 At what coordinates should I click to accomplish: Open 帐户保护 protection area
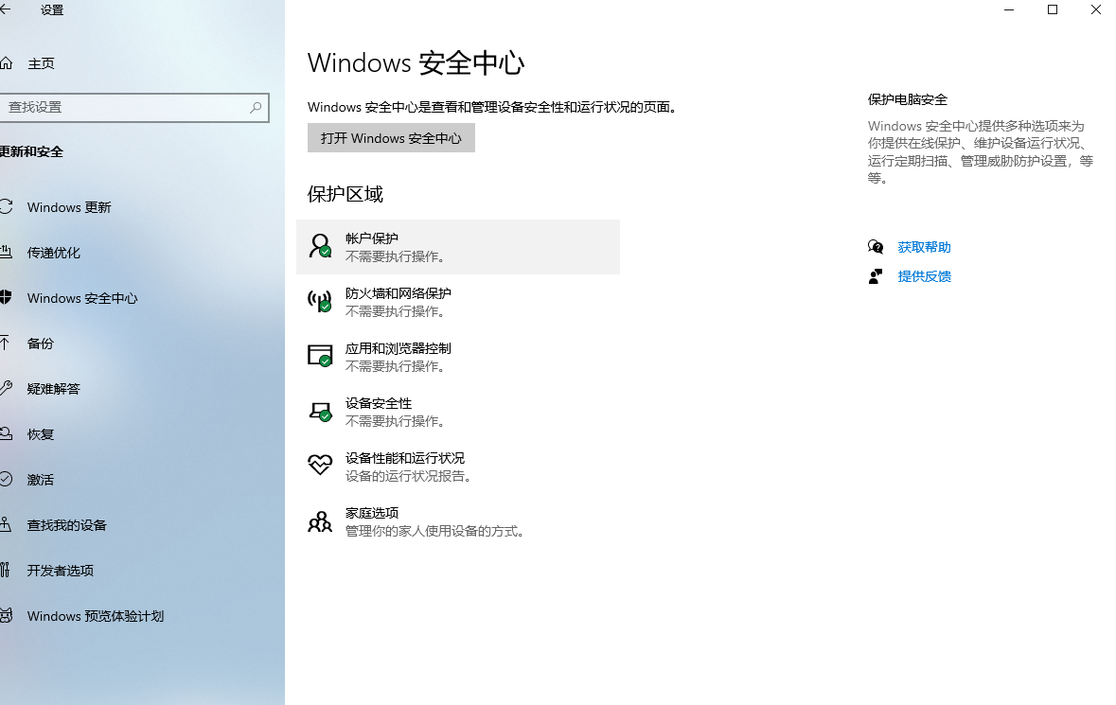(x=457, y=247)
